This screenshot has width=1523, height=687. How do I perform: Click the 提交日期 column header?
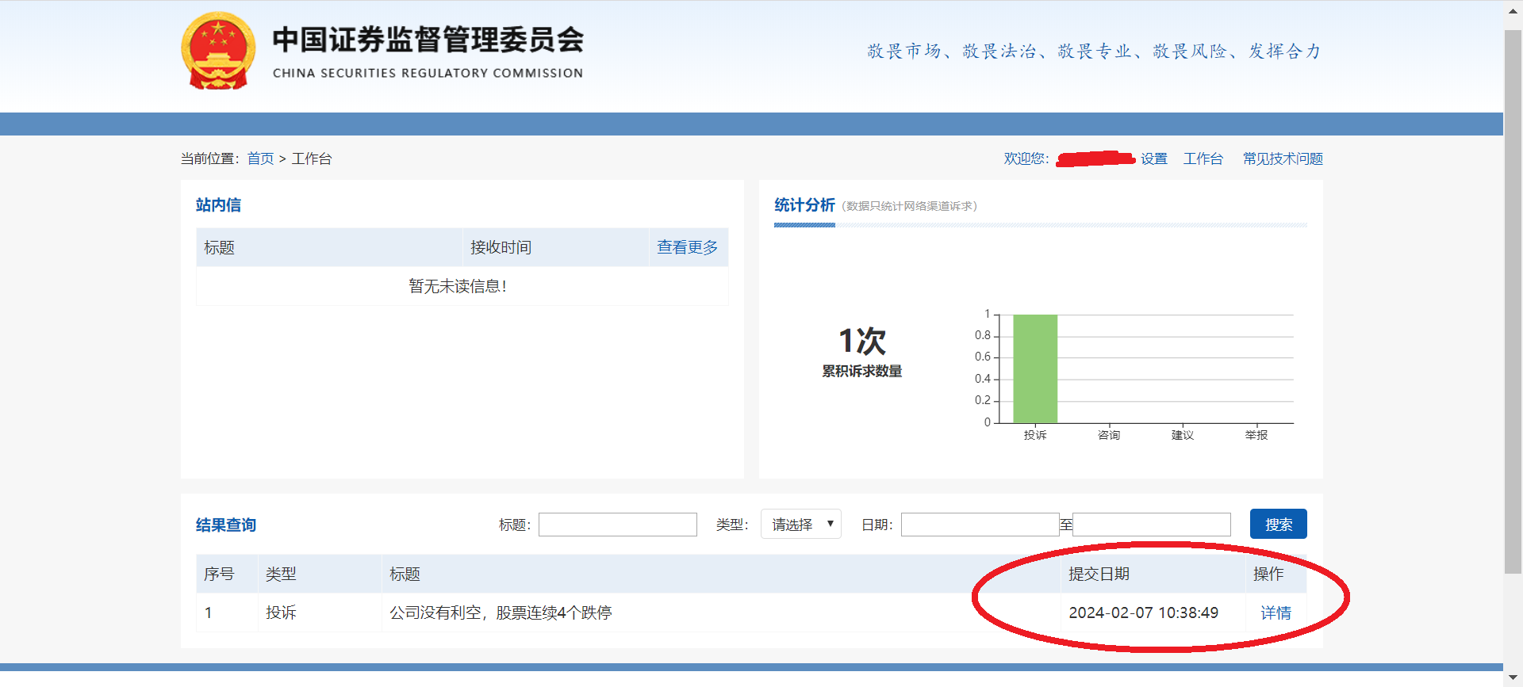tap(1099, 574)
